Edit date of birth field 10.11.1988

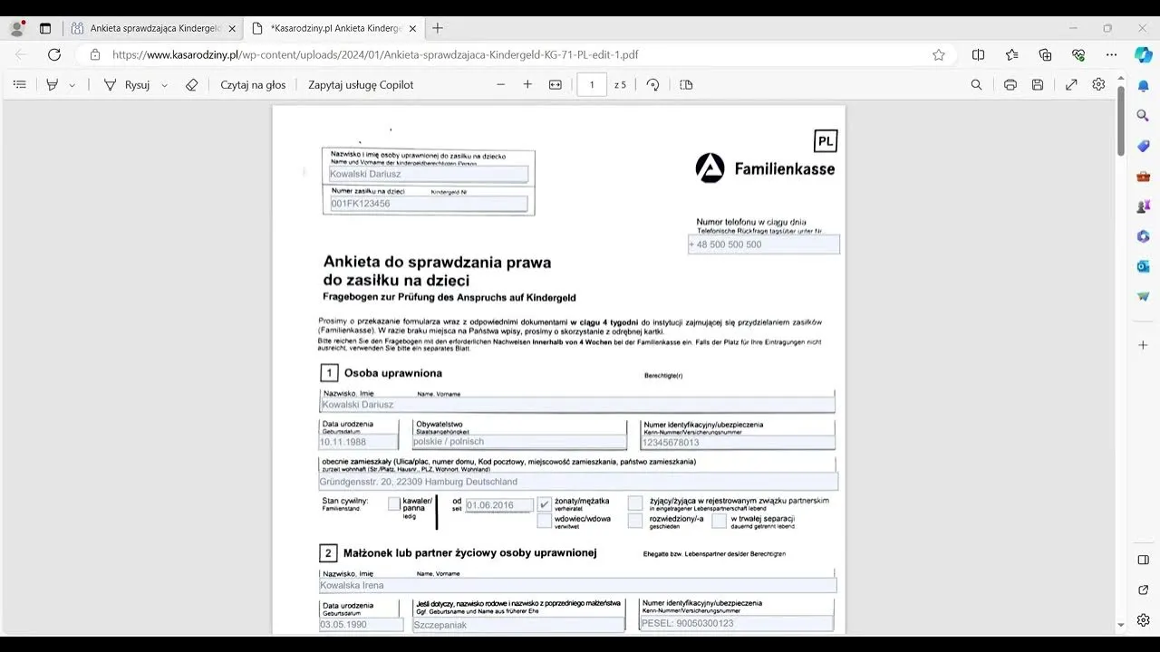point(359,441)
